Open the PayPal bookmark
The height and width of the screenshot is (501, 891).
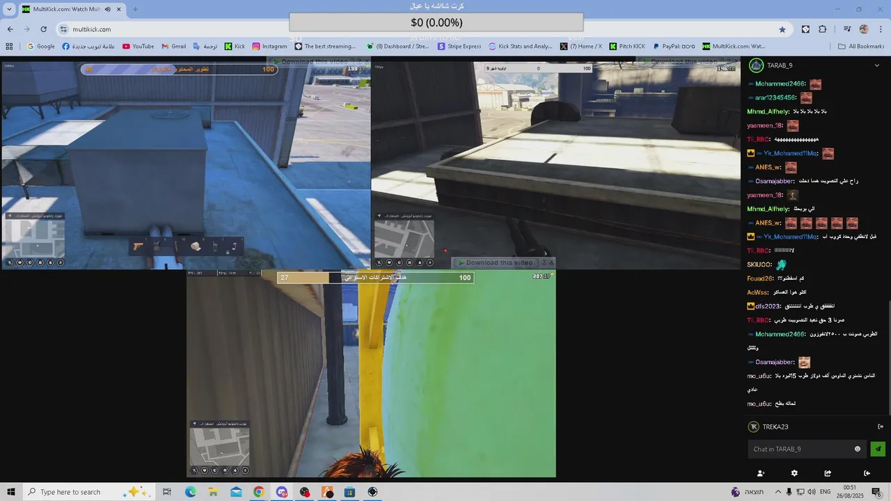[x=674, y=47]
